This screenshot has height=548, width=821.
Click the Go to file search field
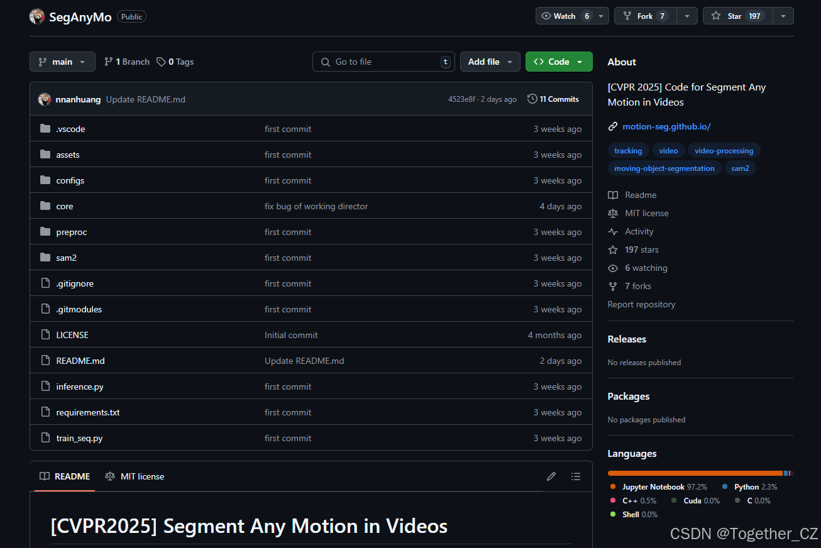(x=383, y=62)
